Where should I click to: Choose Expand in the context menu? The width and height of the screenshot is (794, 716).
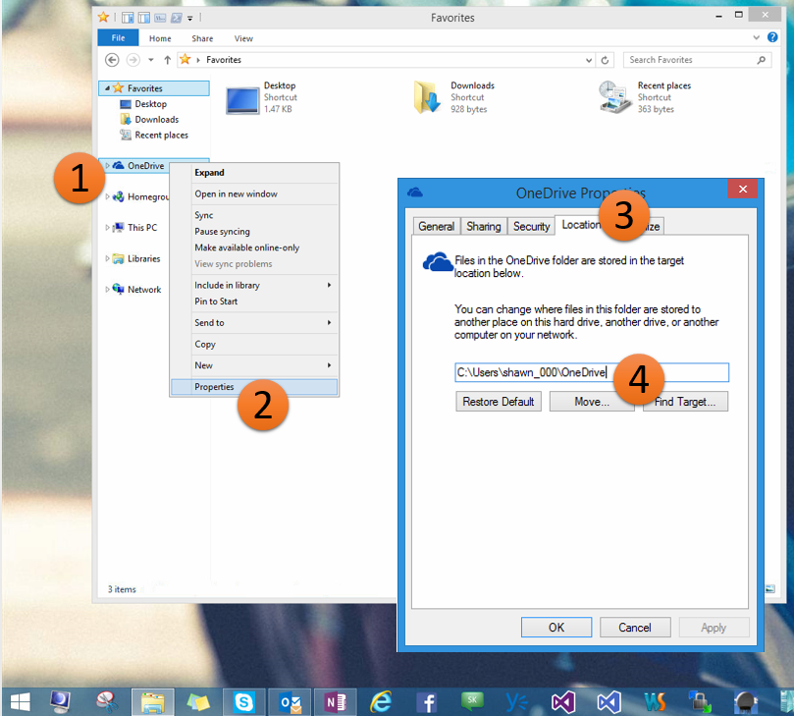254,172
